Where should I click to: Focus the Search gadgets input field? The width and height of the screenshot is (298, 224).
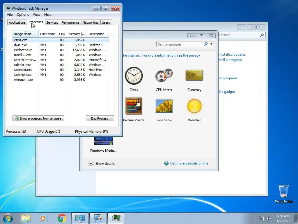click(x=180, y=44)
